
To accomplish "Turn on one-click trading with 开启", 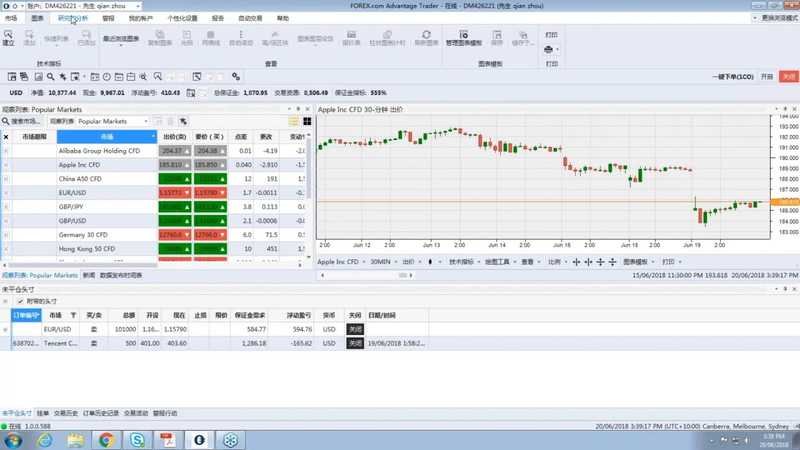I will (767, 76).
